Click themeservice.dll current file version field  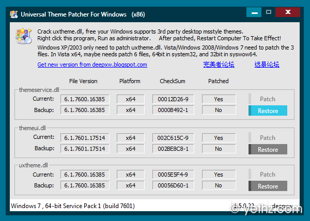[85, 99]
